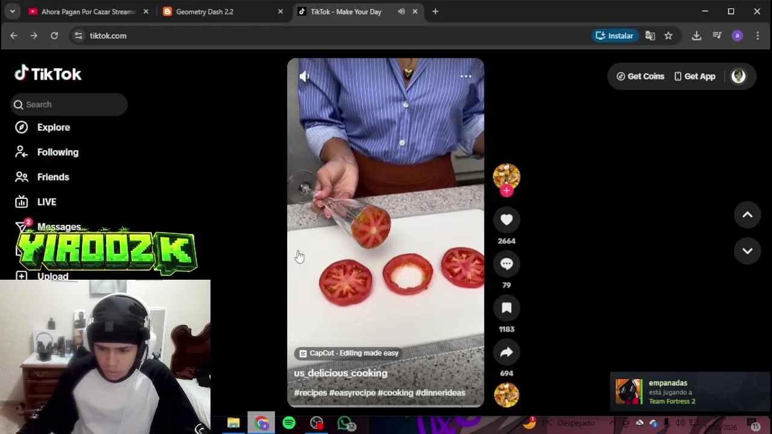Open the us_delicious_cooking profile link
772x434 pixels.
(340, 373)
